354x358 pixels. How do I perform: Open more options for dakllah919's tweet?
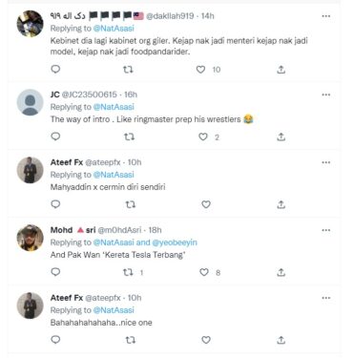[x=326, y=16]
